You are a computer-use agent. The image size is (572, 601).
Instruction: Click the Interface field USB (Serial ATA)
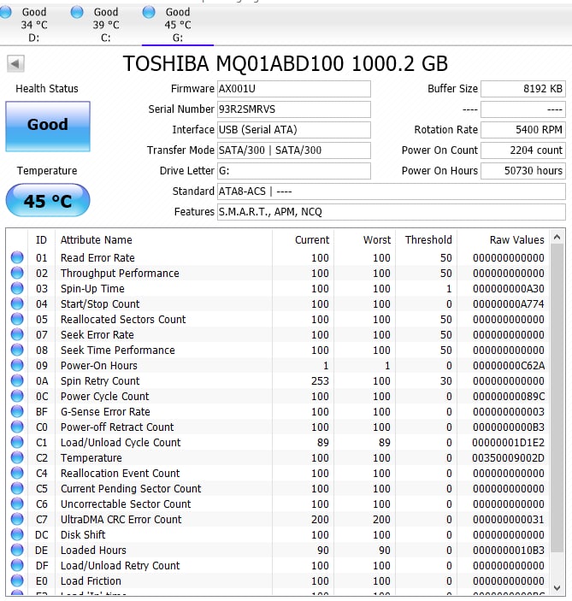pos(293,130)
